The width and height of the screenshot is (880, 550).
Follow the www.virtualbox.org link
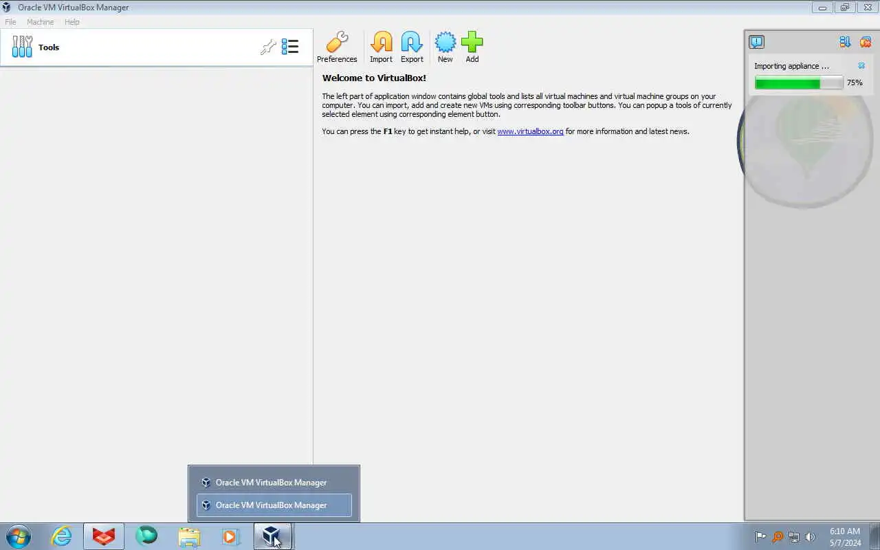click(530, 131)
